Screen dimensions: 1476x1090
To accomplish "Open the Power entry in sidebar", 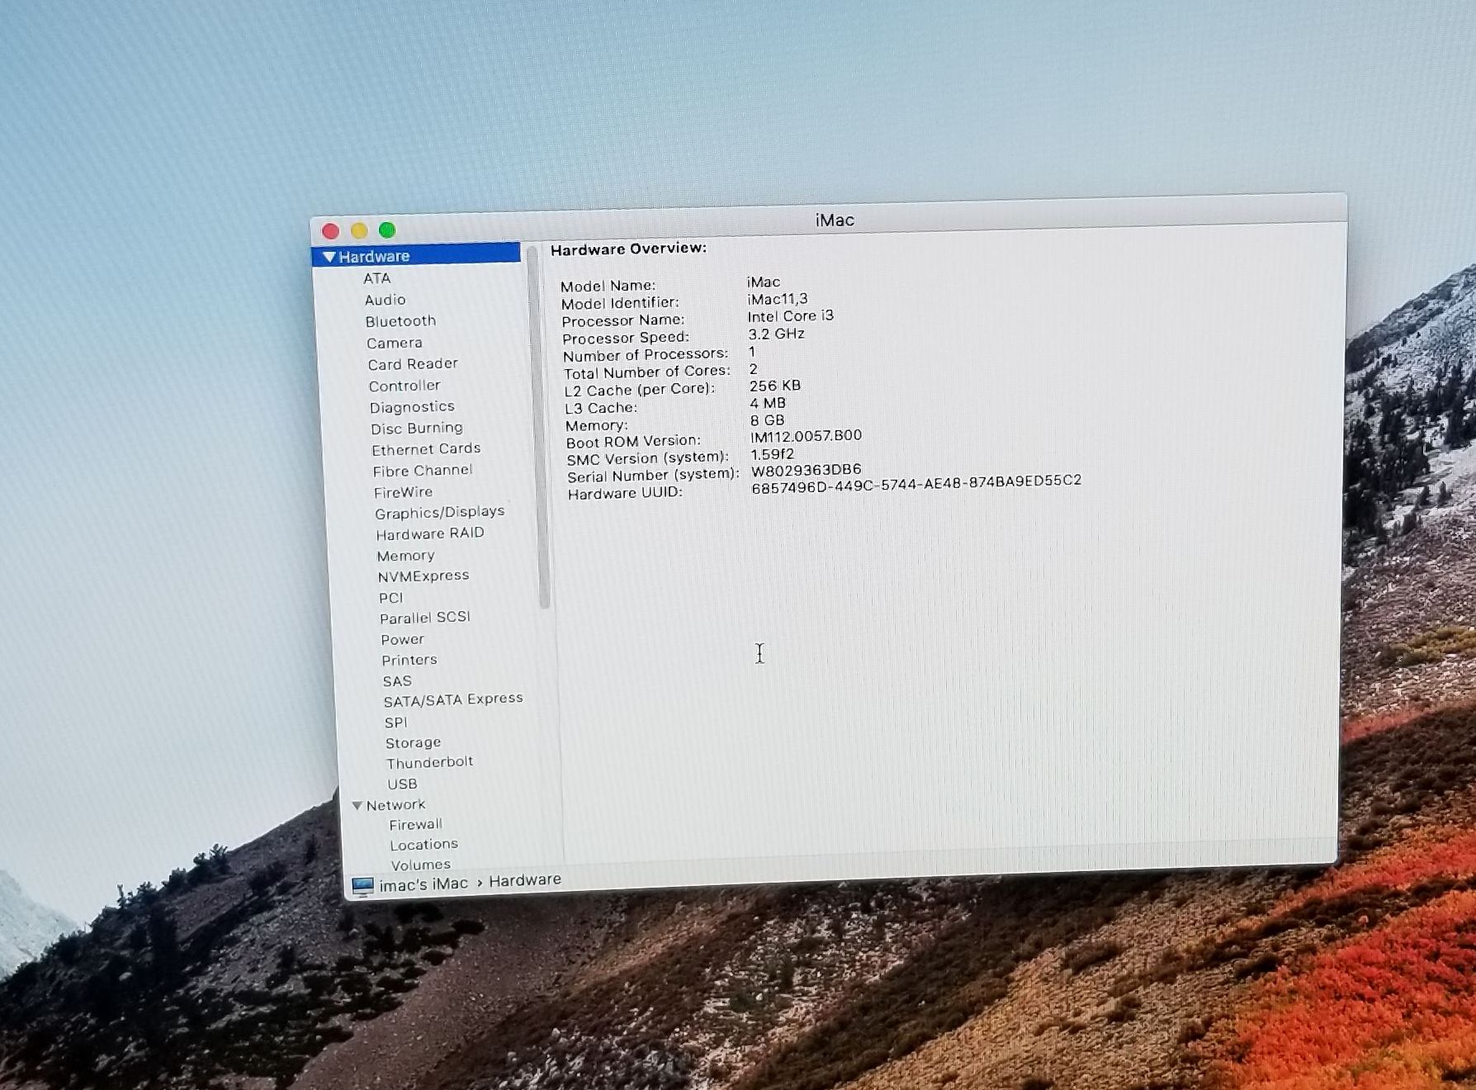I will 402,639.
